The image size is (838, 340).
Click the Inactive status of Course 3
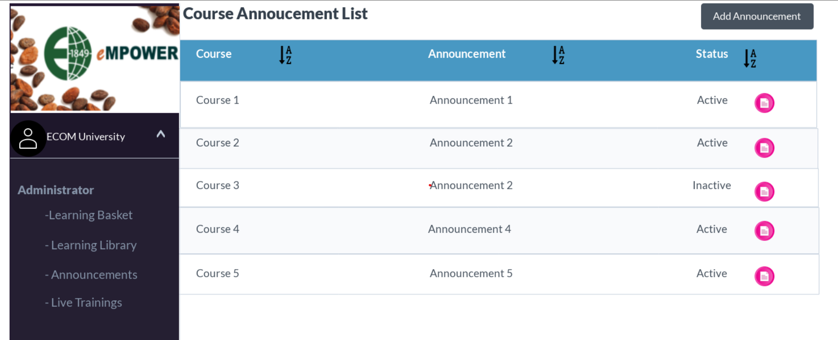point(712,185)
